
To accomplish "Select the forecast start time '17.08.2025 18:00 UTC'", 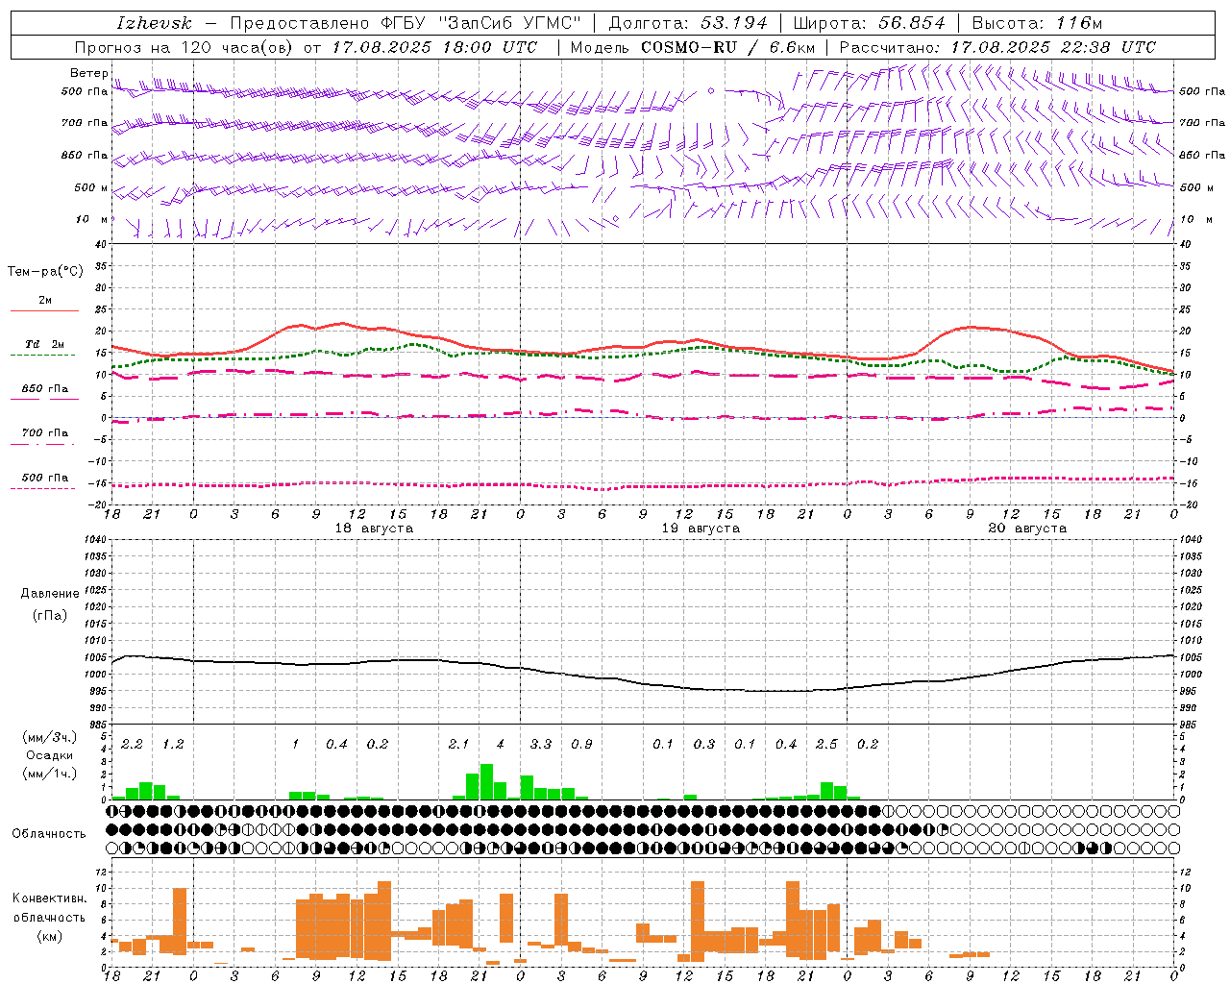I will (434, 47).
